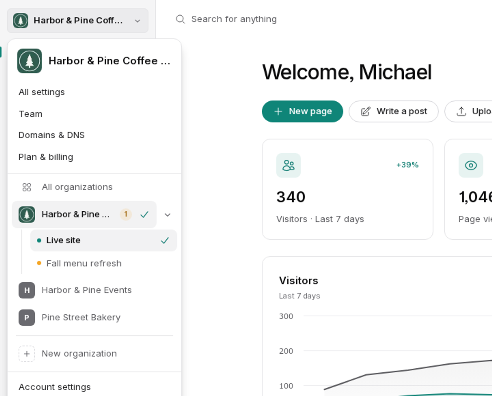The height and width of the screenshot is (396, 492).
Task: Click the tree logo in top workspace button
Action: pos(21,21)
